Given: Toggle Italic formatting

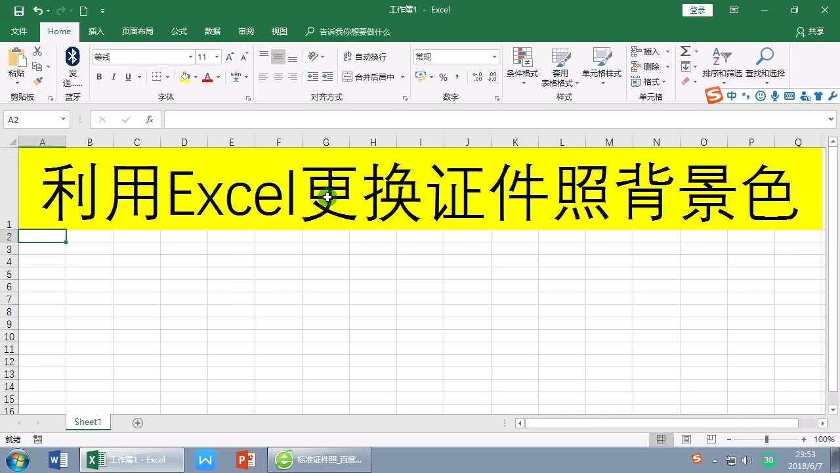Looking at the screenshot, I should click(x=114, y=77).
